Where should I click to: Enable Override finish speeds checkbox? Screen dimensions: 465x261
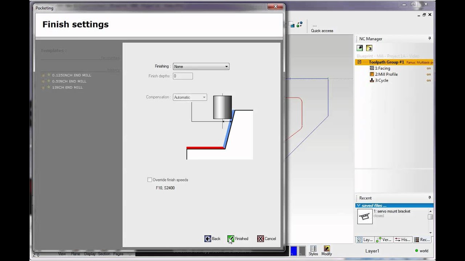pyautogui.click(x=150, y=180)
